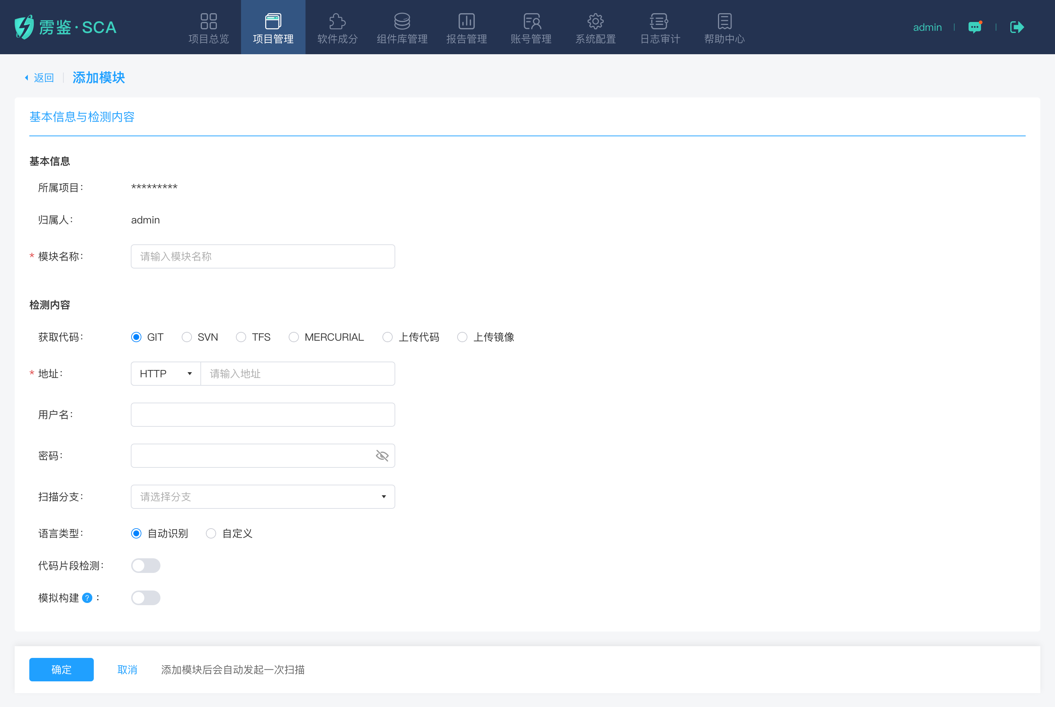Toggle password visibility eye icon

(382, 455)
